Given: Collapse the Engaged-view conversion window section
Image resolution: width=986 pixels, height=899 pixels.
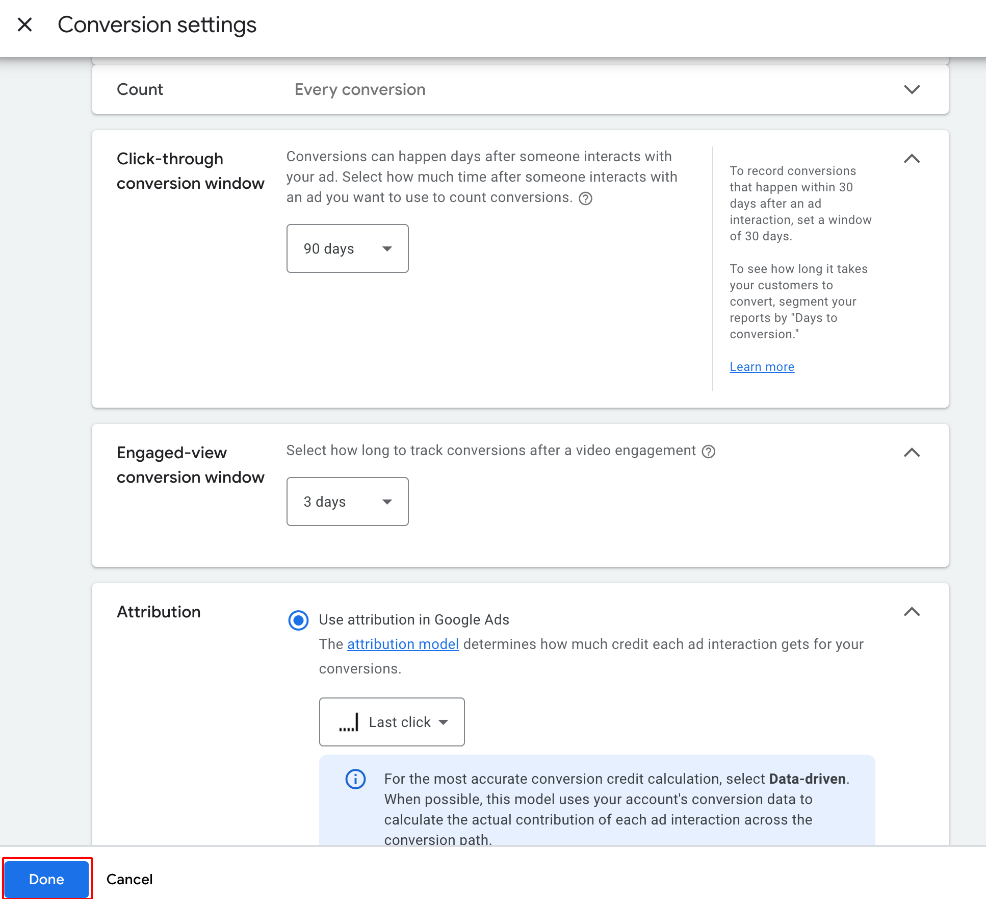Looking at the screenshot, I should (912, 453).
